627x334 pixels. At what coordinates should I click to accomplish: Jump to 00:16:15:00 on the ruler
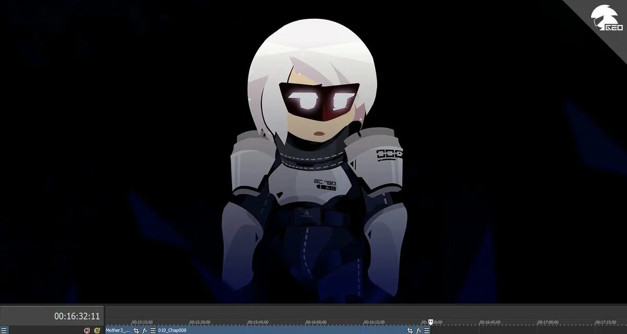pos(374,322)
